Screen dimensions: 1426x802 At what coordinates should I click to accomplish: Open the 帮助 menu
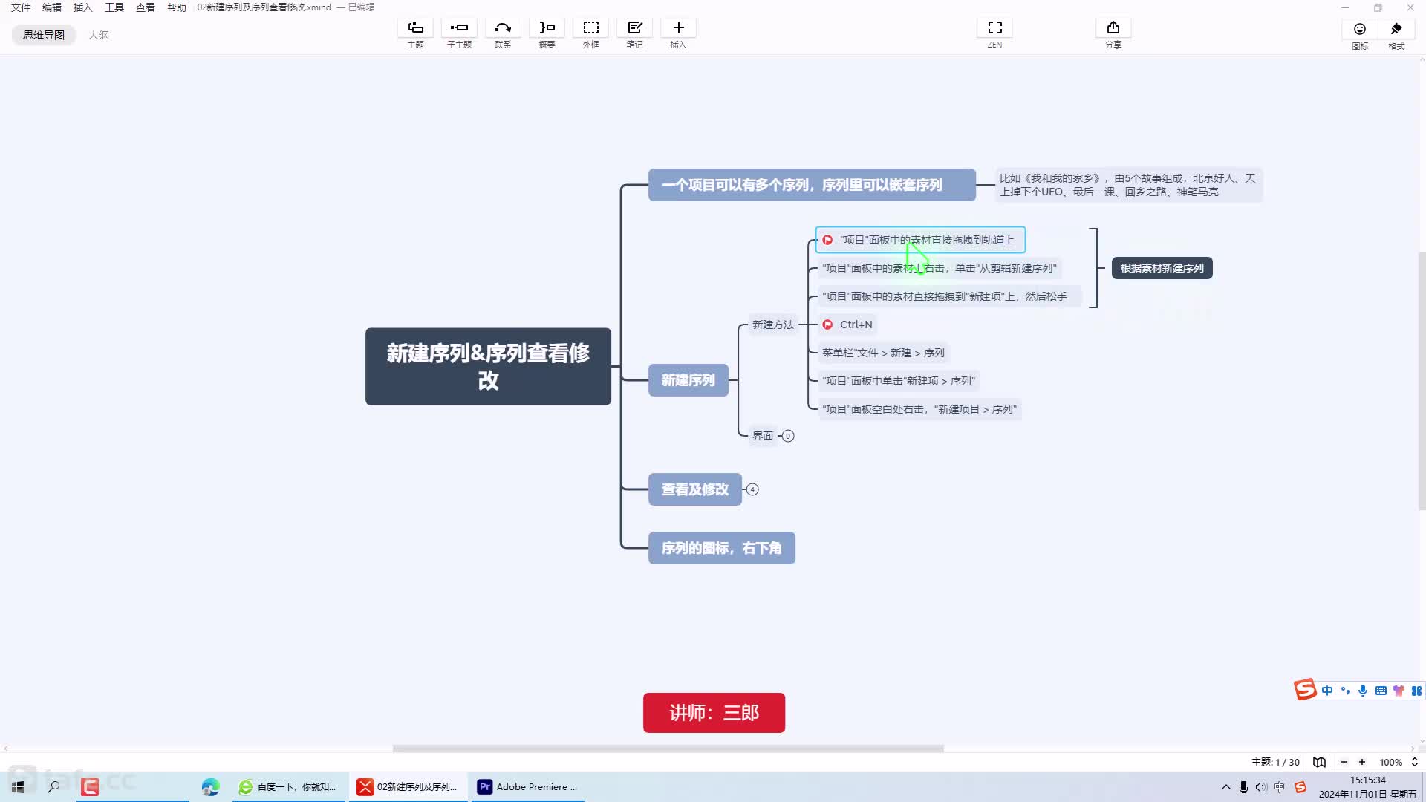click(x=177, y=7)
